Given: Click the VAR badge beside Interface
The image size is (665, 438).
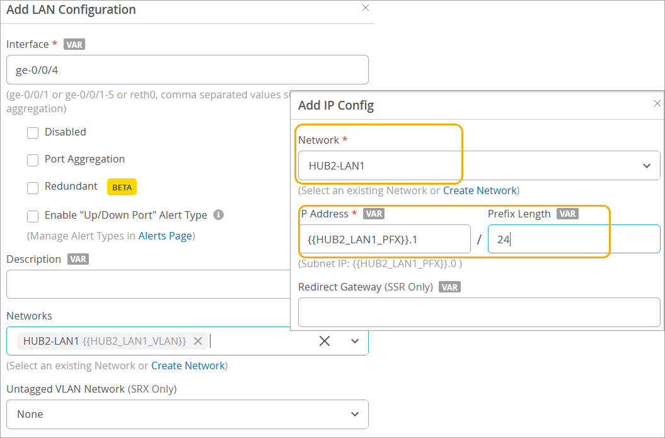Looking at the screenshot, I should [74, 45].
